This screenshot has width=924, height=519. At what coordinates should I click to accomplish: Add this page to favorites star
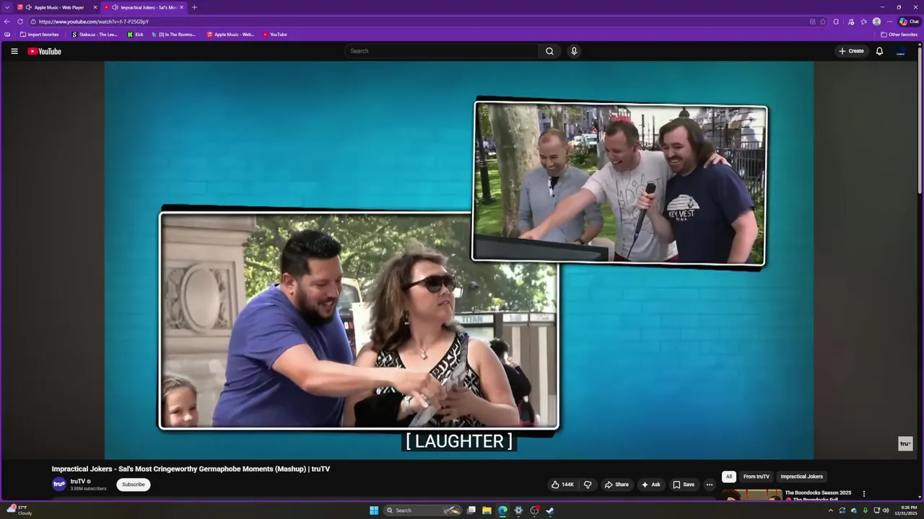(x=823, y=22)
